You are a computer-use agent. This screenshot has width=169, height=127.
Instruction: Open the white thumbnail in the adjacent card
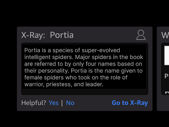click(167, 55)
